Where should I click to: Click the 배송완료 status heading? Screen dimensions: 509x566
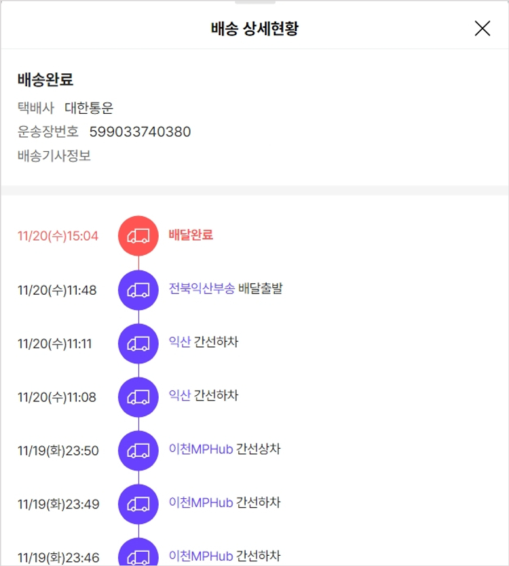pos(45,79)
